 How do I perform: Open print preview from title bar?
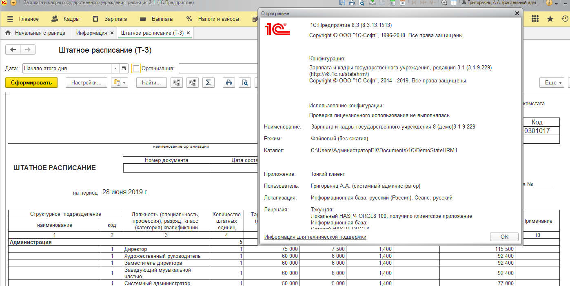(x=361, y=3)
